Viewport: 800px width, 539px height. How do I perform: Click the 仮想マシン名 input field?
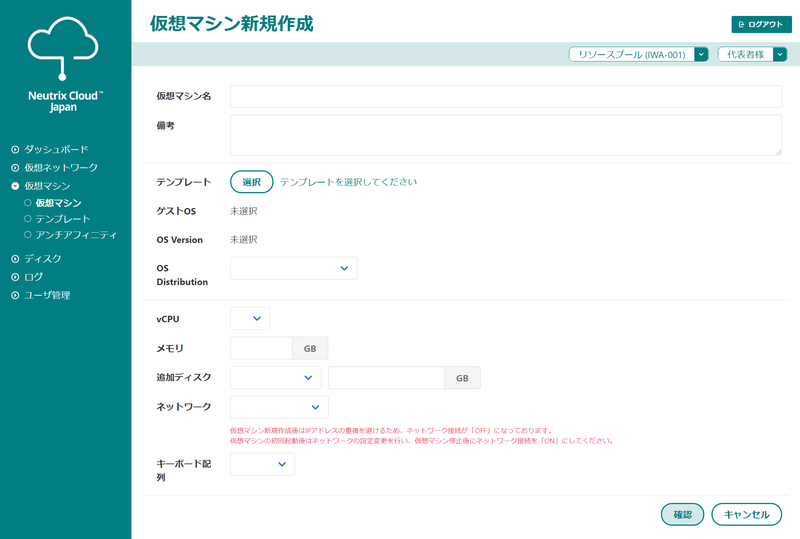pos(506,96)
